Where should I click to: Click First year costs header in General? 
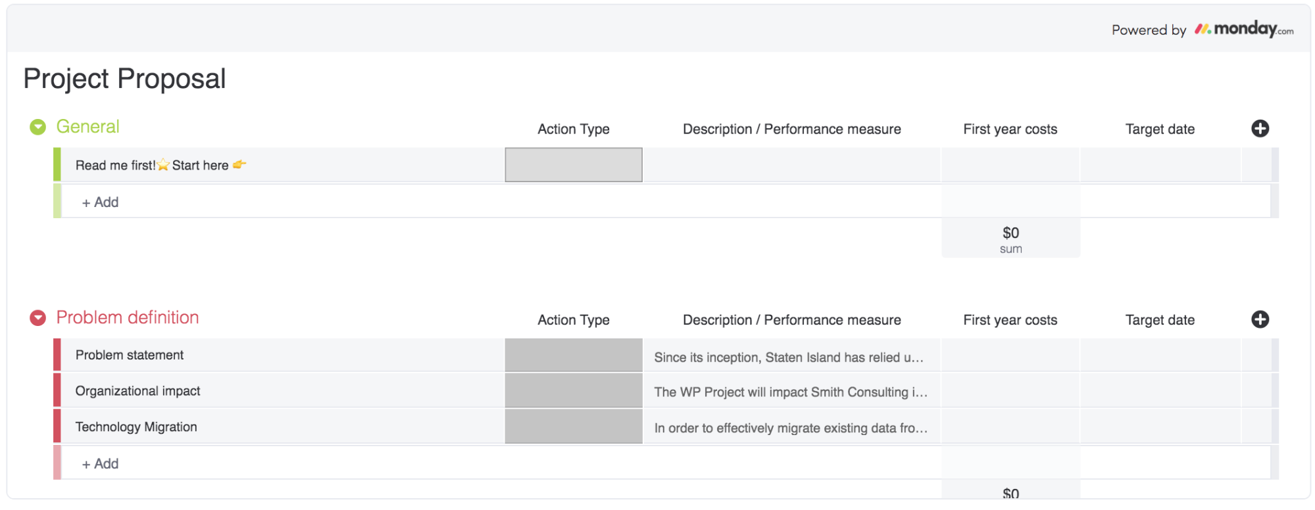coord(1010,129)
